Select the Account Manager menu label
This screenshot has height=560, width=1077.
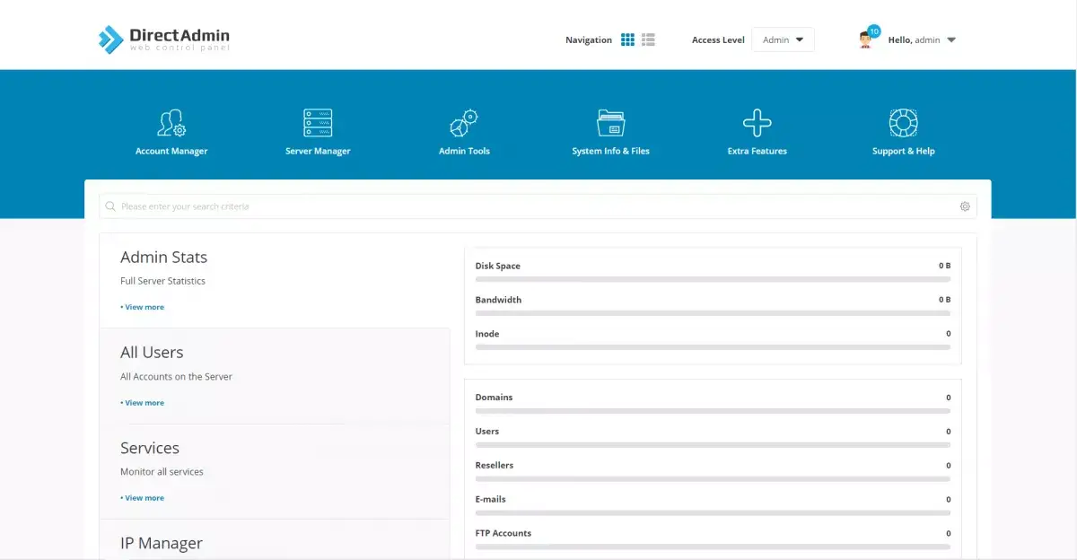click(x=171, y=151)
